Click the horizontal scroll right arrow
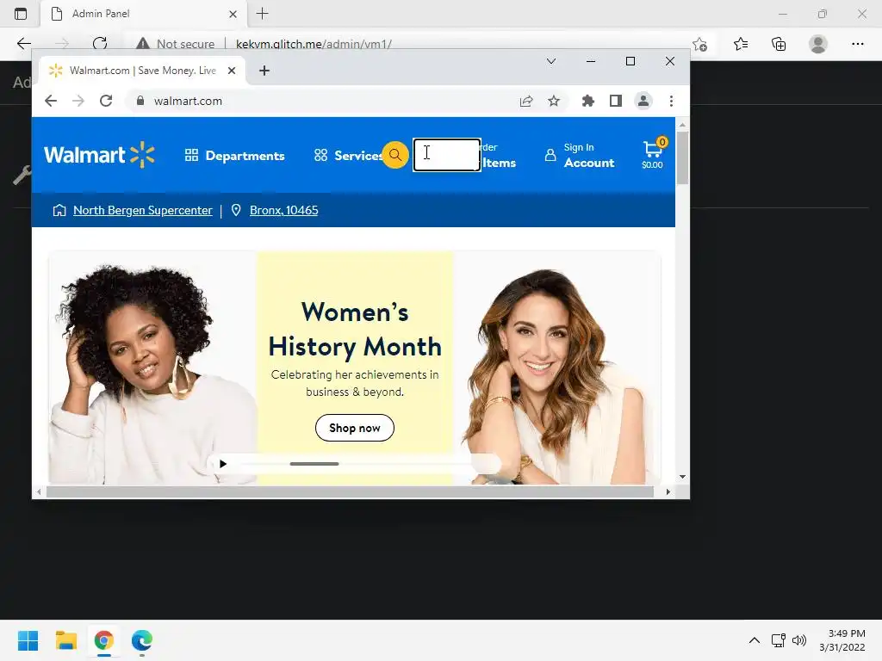882x661 pixels. pos(668,491)
